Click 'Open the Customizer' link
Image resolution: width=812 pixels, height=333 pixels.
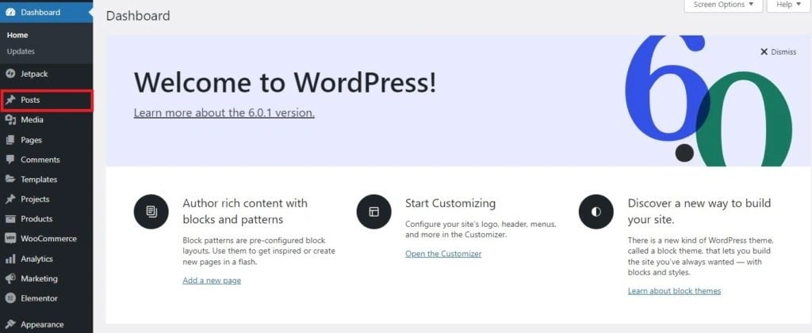[x=443, y=254]
